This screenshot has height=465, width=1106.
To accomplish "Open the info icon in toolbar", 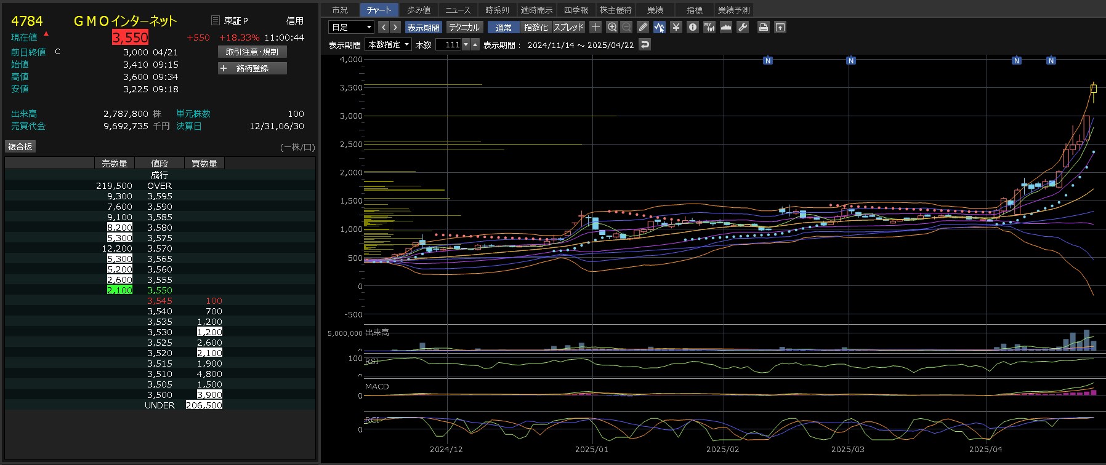I will point(693,27).
